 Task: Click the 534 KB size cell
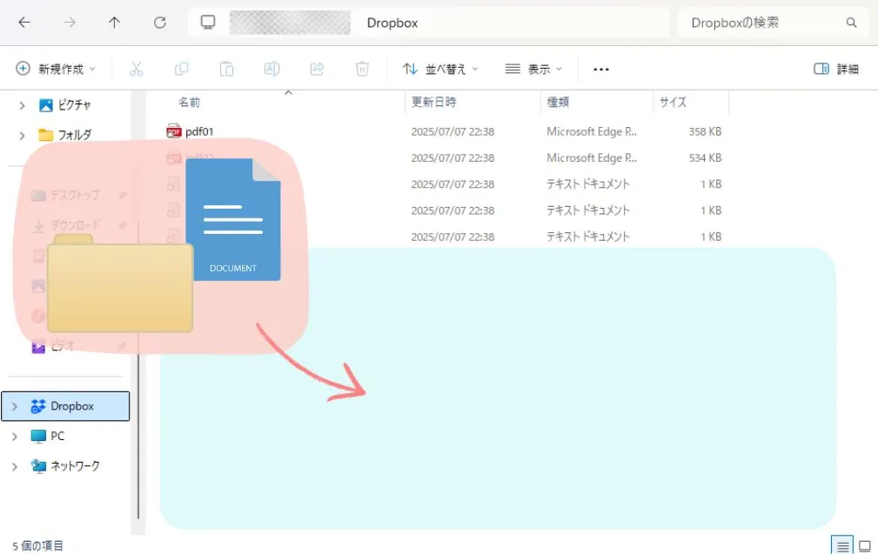click(x=705, y=157)
